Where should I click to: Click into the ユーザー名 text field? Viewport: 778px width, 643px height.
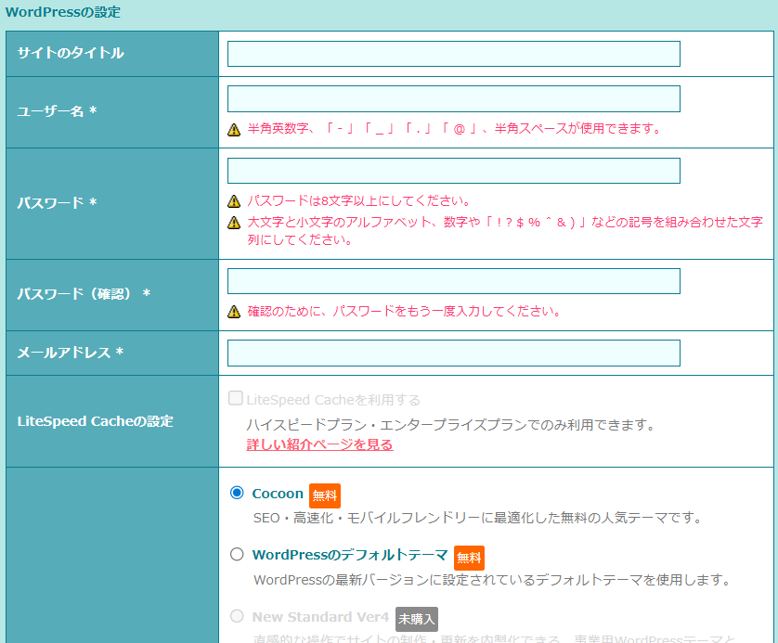click(x=453, y=98)
